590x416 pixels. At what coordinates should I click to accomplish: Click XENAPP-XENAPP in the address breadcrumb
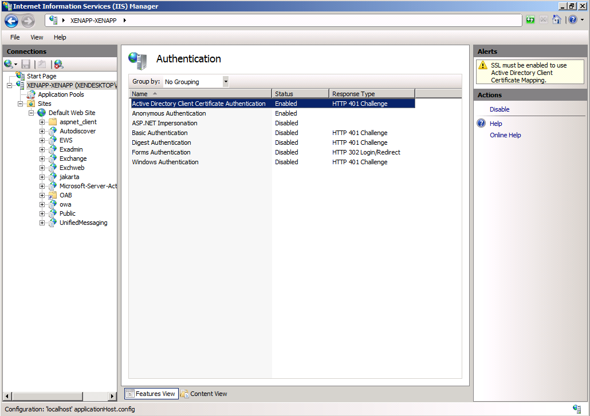click(x=93, y=21)
